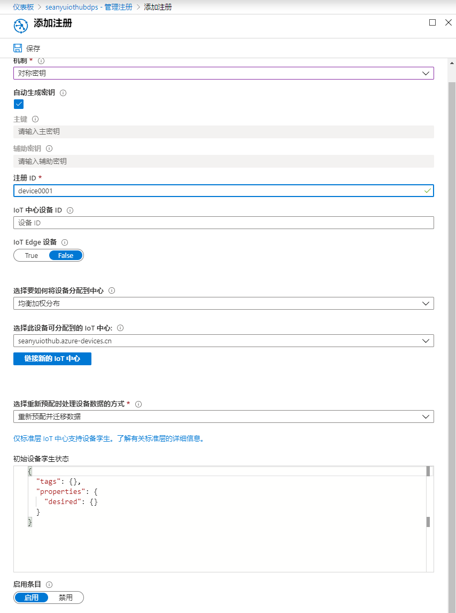Open the 对称密钥 mechanism dropdown
Screen dimensions: 456x613
click(x=223, y=73)
